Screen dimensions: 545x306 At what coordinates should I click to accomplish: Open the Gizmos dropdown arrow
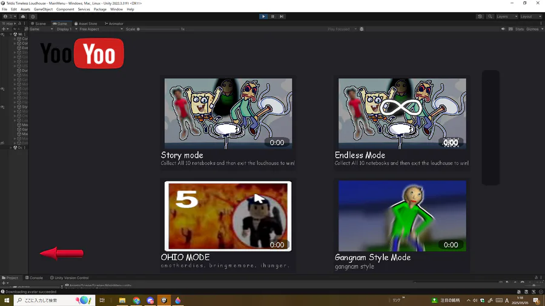(x=542, y=29)
